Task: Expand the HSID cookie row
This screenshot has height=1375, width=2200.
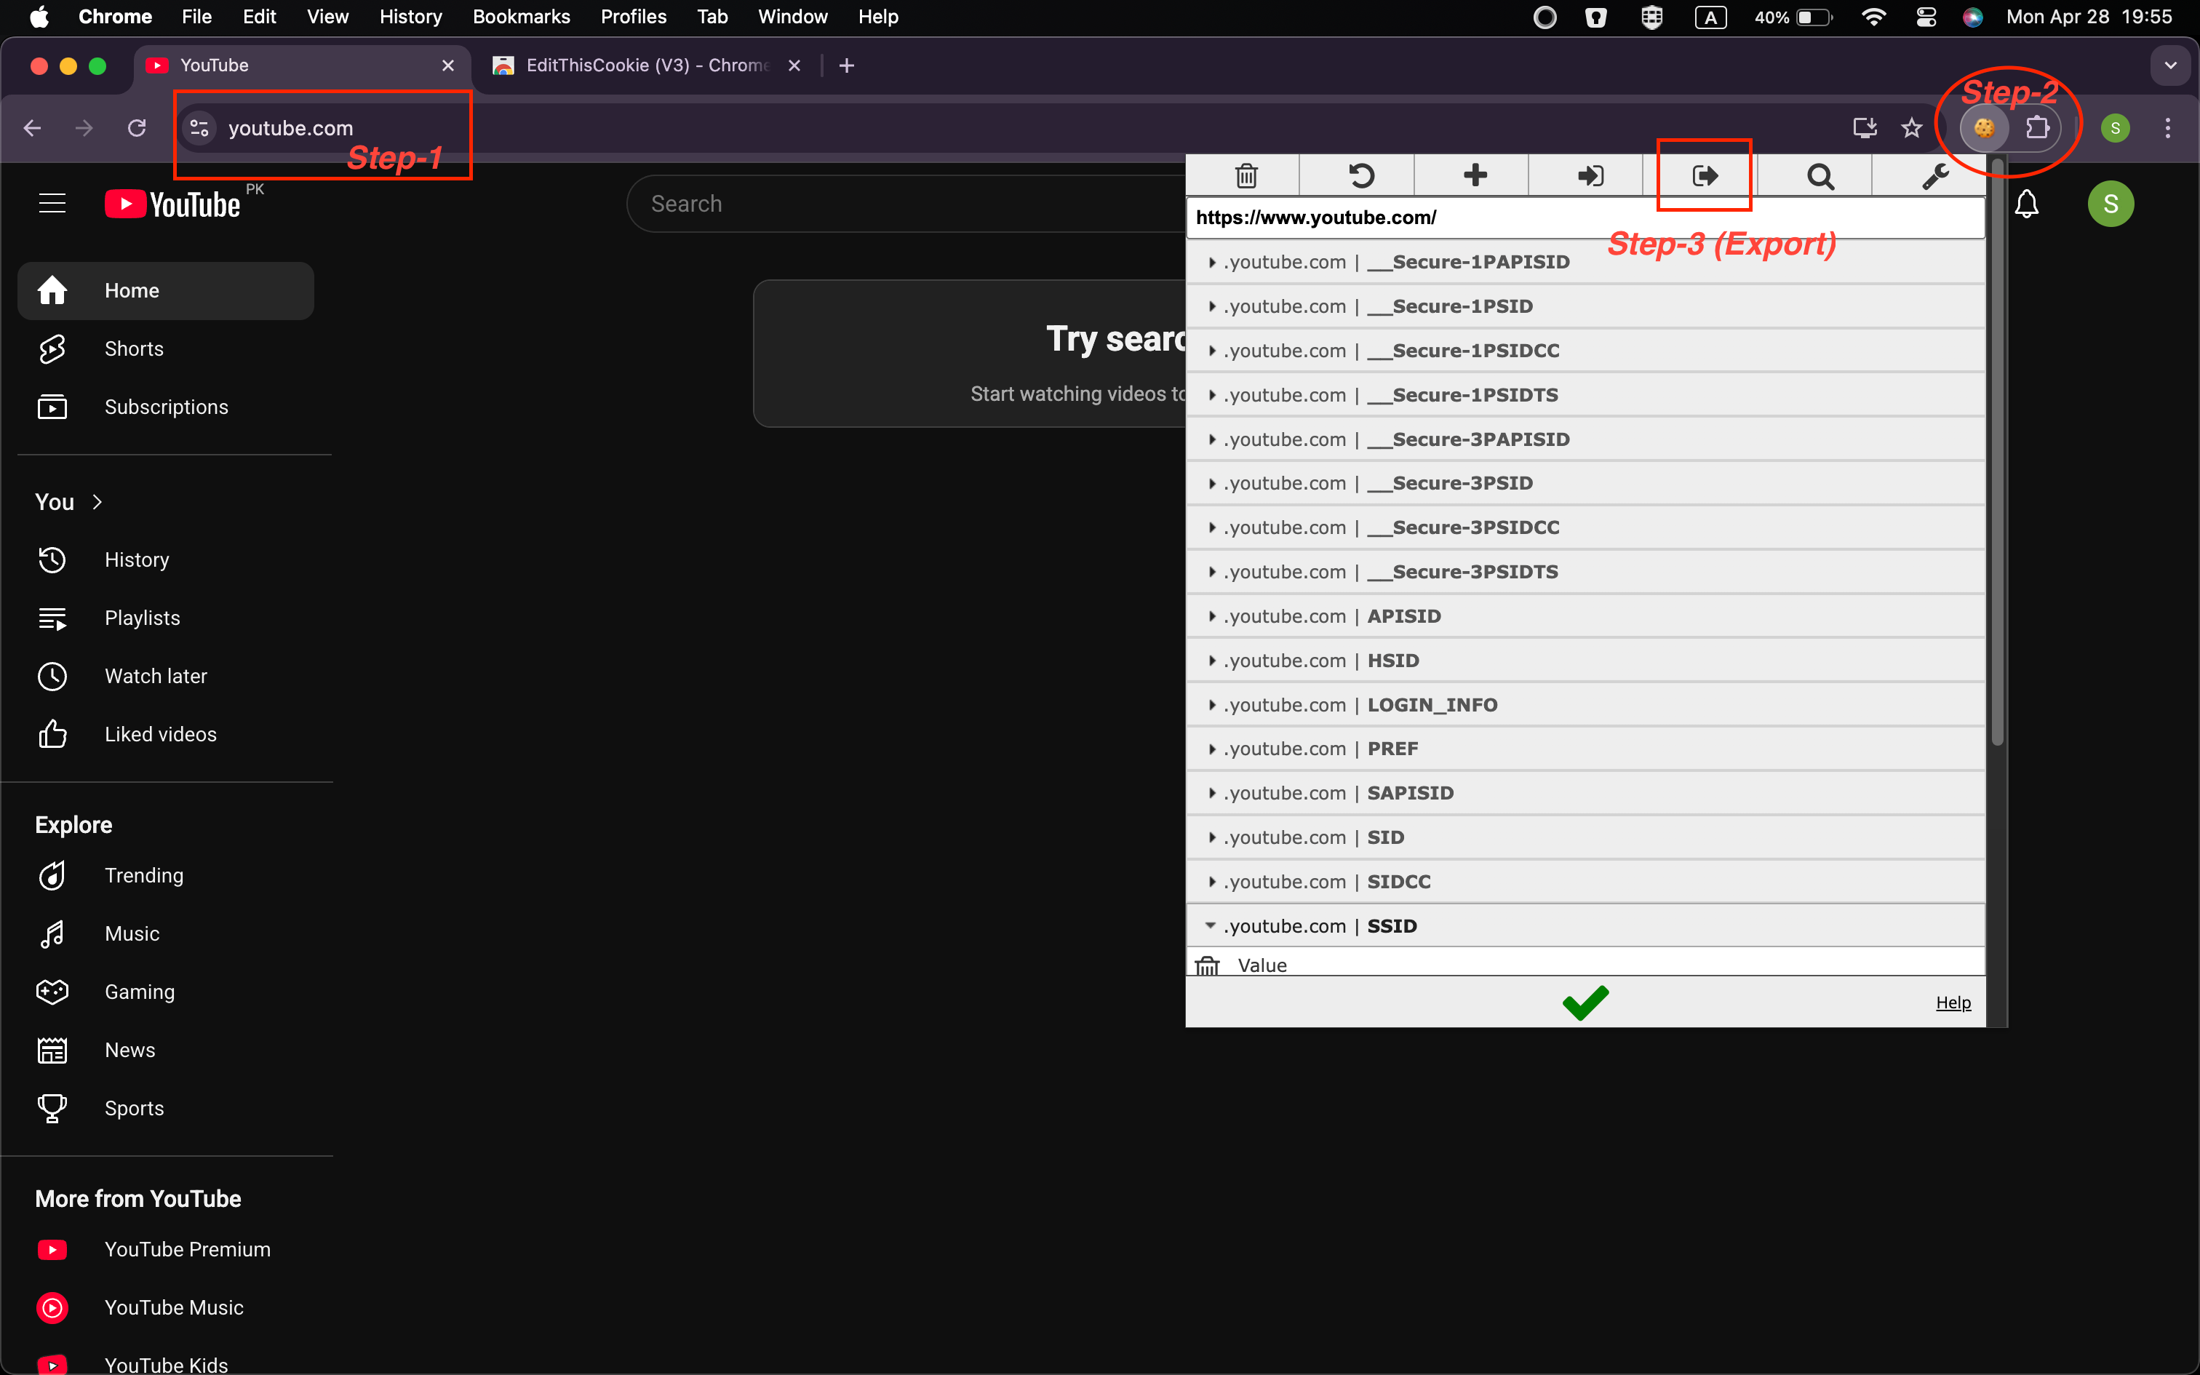Action: pos(1585,661)
